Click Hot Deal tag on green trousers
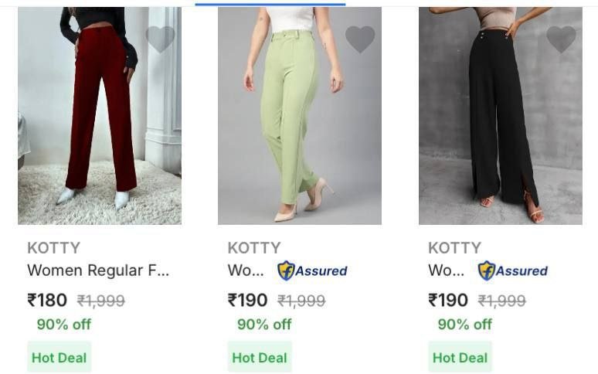The height and width of the screenshot is (374, 598). pyautogui.click(x=260, y=358)
